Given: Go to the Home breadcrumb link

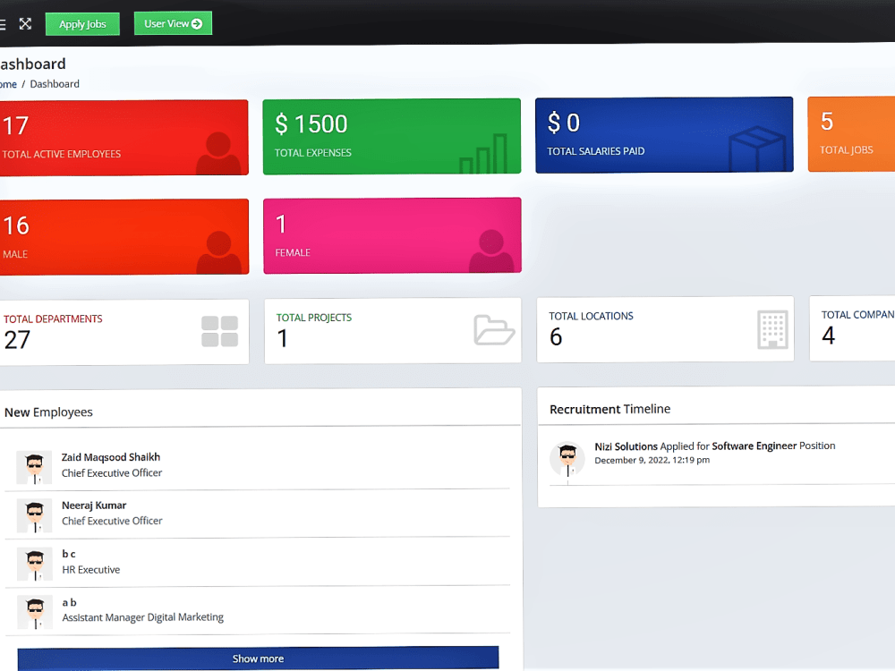Looking at the screenshot, I should (8, 84).
